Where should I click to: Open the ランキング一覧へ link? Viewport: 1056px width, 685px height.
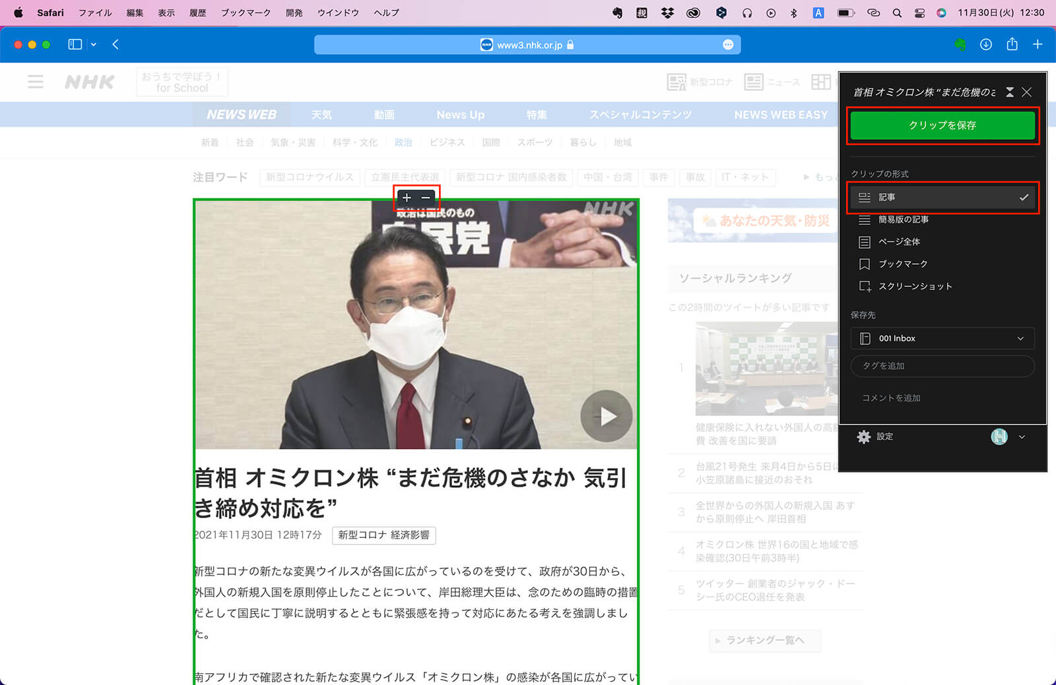point(765,640)
